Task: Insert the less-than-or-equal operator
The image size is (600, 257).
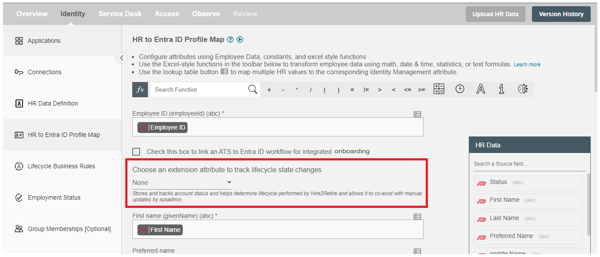Action: tap(408, 90)
